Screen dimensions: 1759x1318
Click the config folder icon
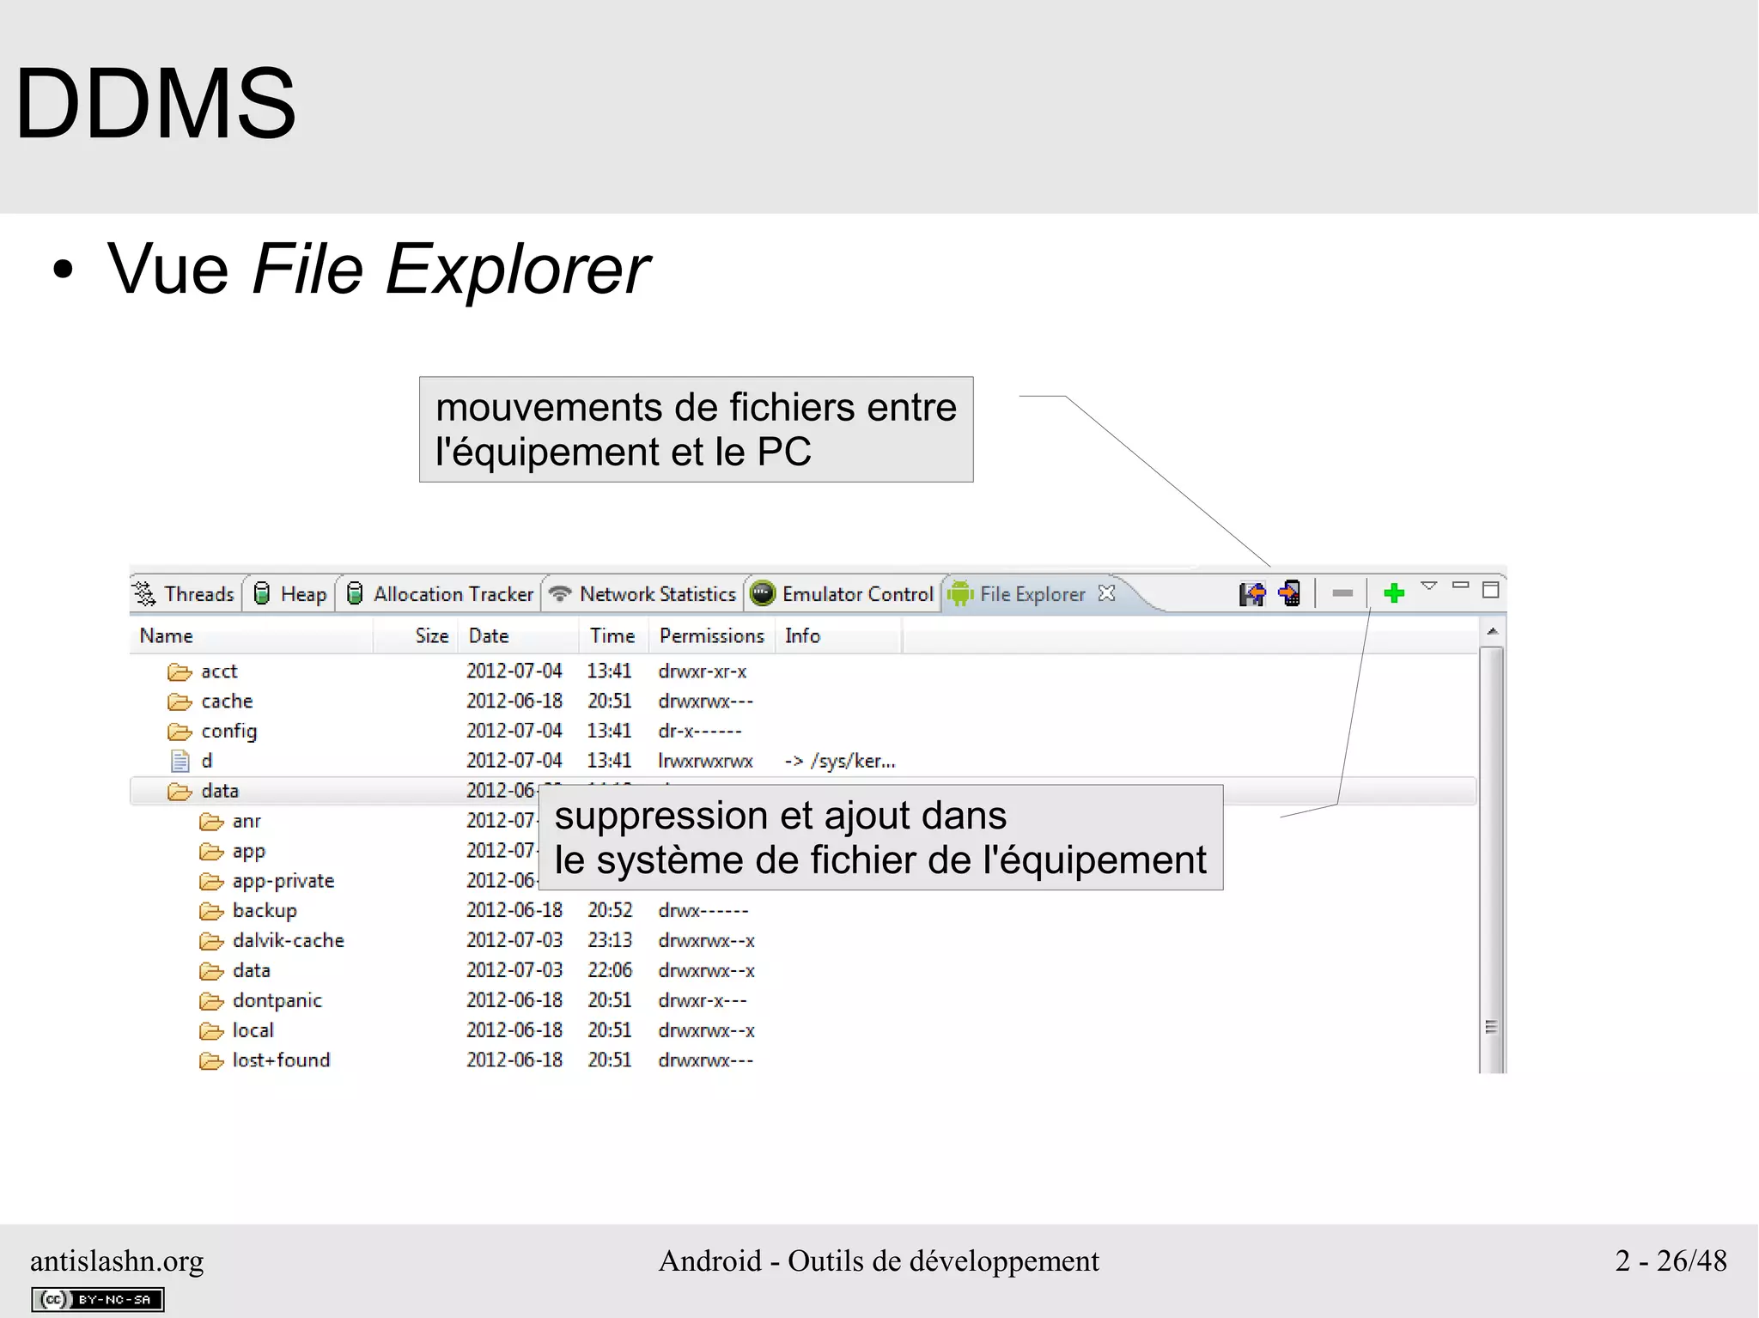pos(180,732)
